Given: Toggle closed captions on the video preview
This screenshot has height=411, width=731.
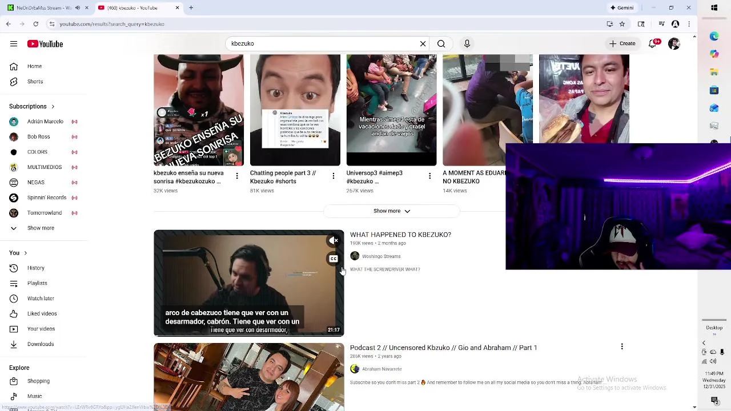Looking at the screenshot, I should [x=334, y=259].
